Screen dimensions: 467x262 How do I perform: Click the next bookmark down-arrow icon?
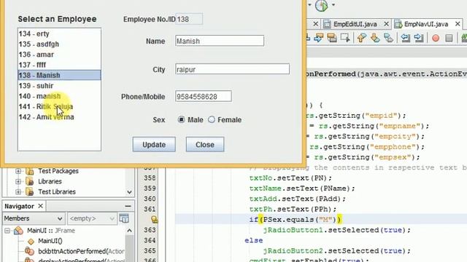pyautogui.click(x=375, y=38)
